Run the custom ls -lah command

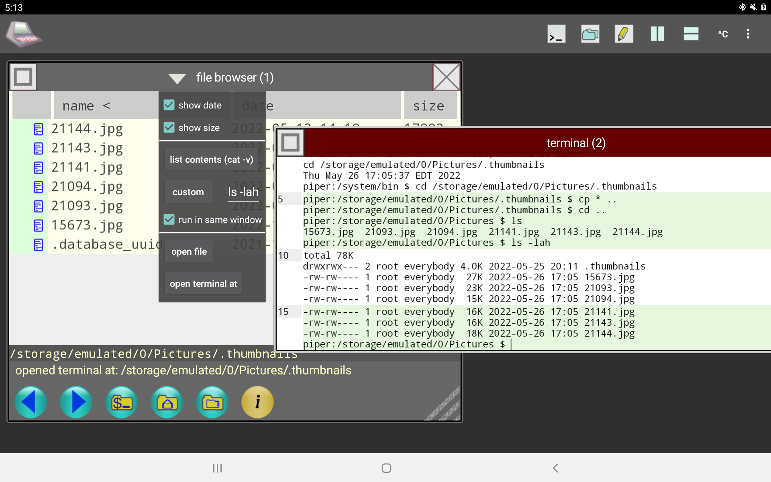click(188, 192)
